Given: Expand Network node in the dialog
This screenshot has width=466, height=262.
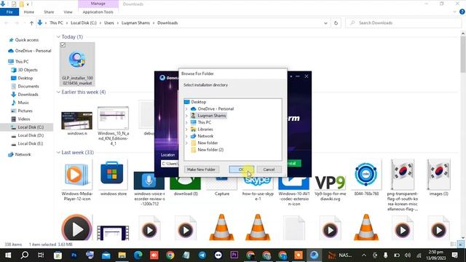Looking at the screenshot, I should click(186, 136).
